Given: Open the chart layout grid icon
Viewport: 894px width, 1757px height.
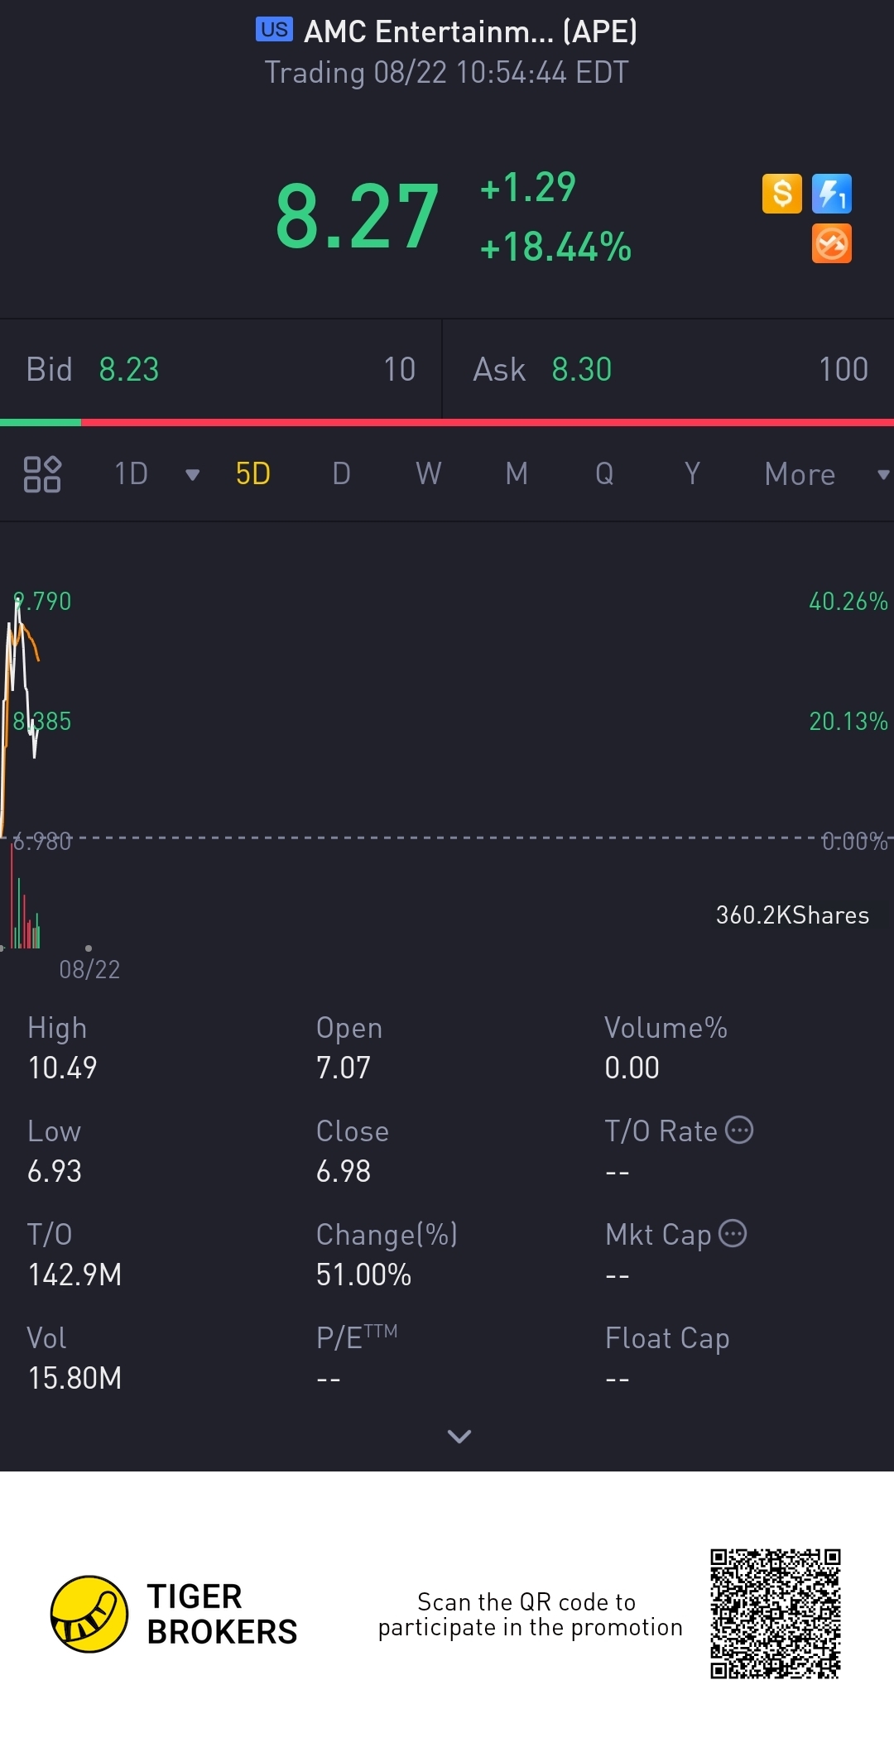Looking at the screenshot, I should [42, 474].
